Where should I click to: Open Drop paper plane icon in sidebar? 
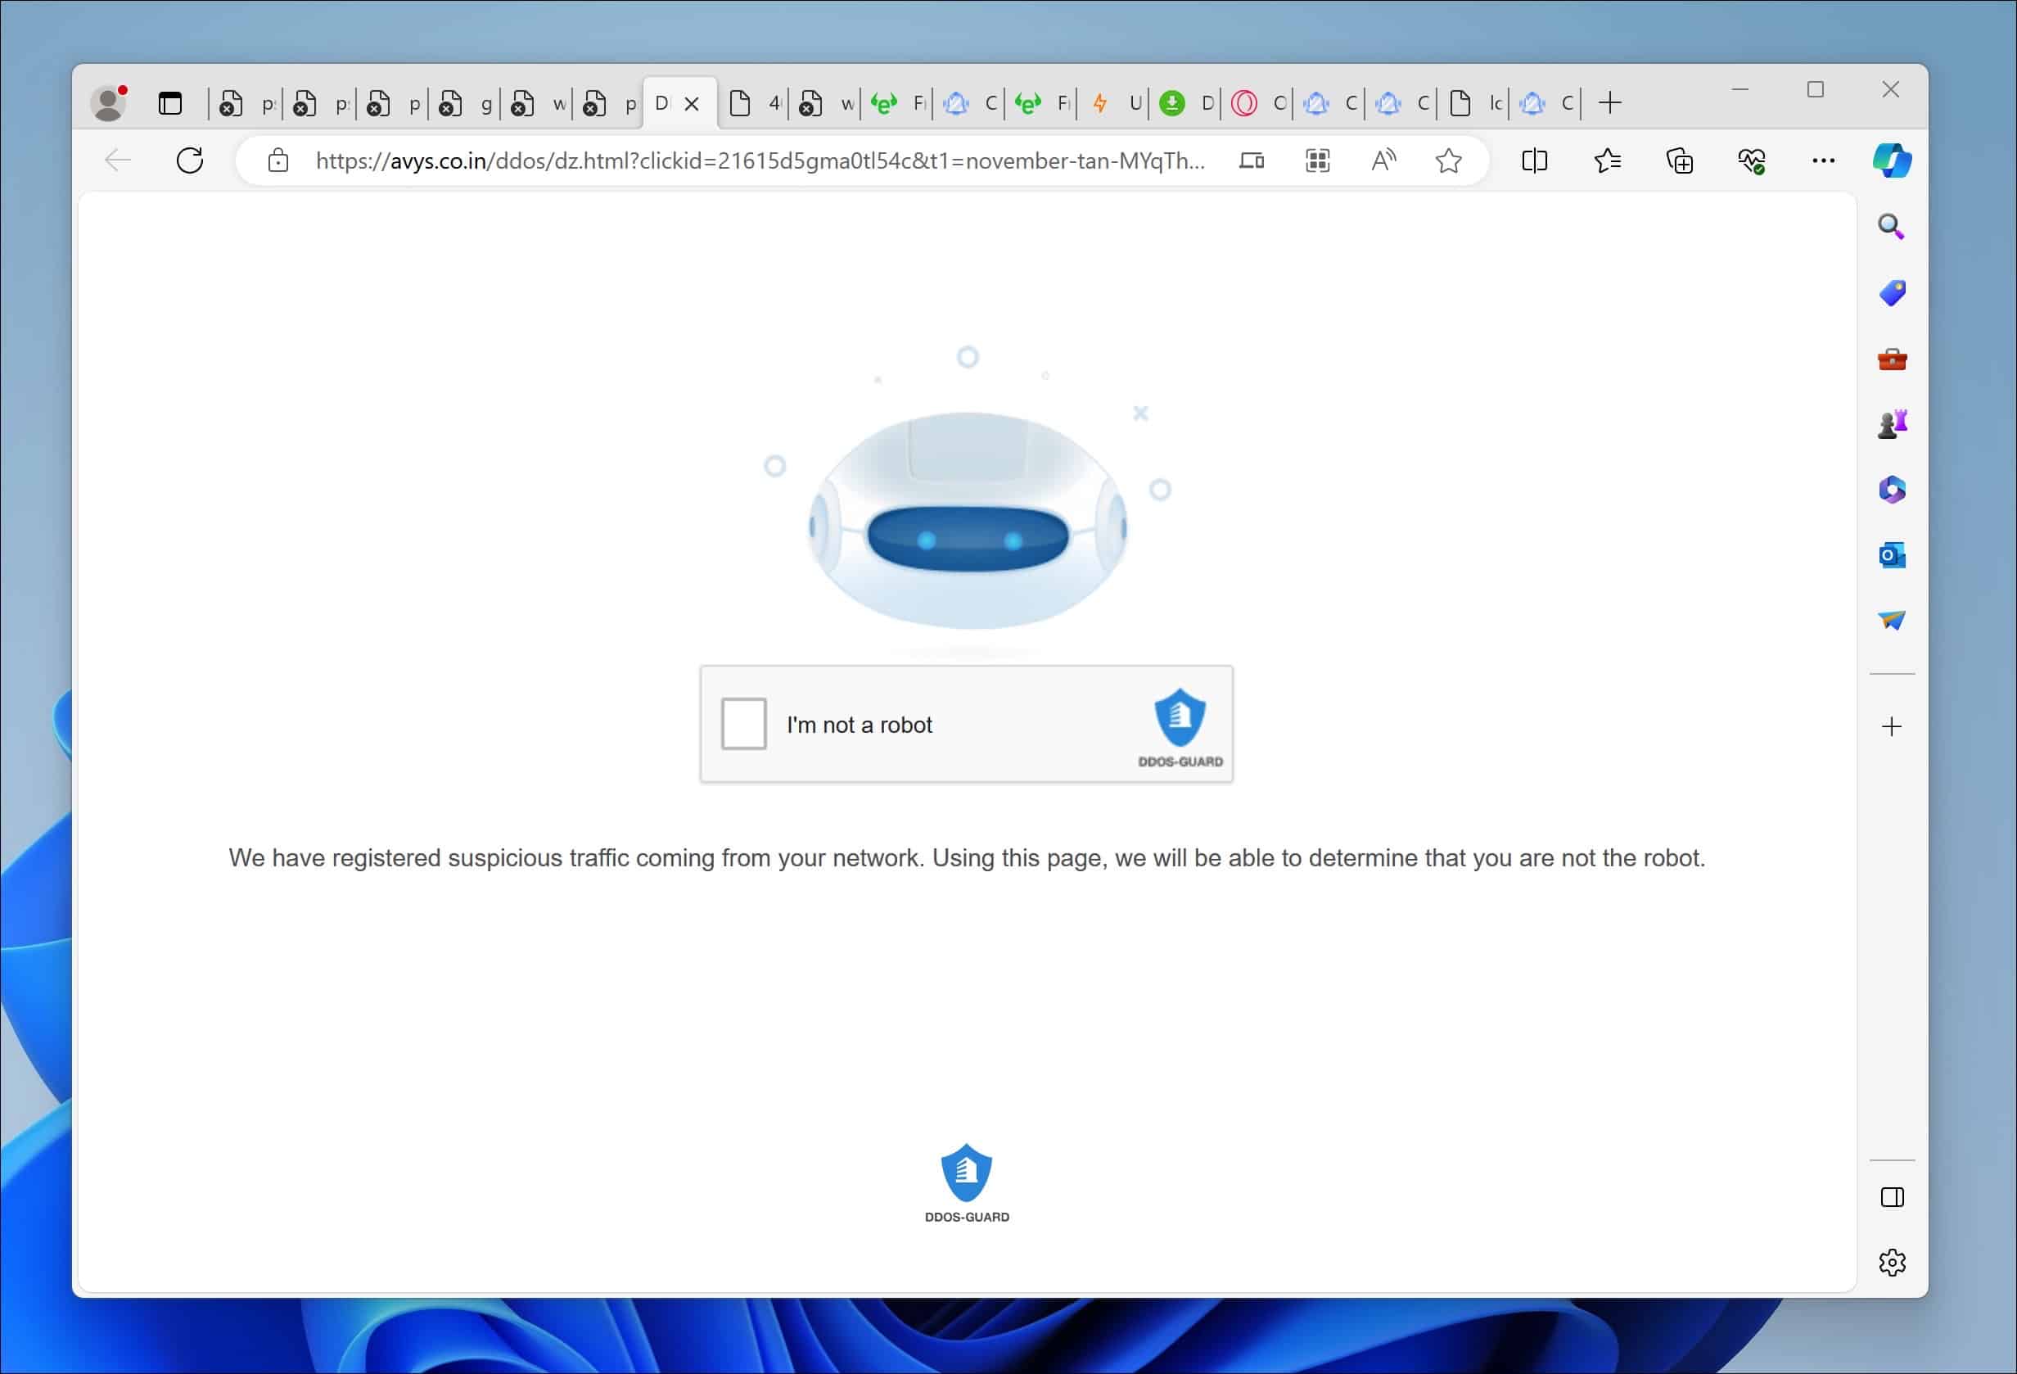[x=1892, y=620]
